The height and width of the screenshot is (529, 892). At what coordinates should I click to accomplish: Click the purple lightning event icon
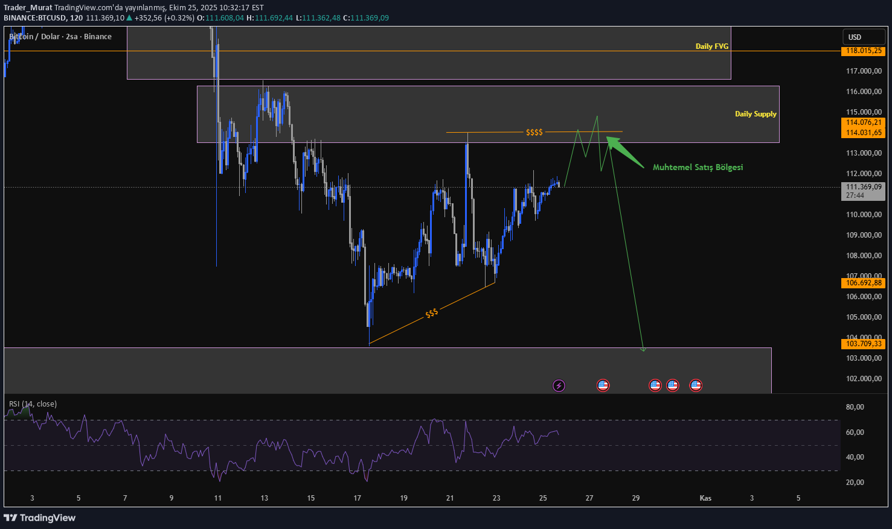coord(559,385)
